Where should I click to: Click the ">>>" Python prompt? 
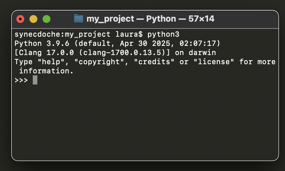(x=21, y=80)
